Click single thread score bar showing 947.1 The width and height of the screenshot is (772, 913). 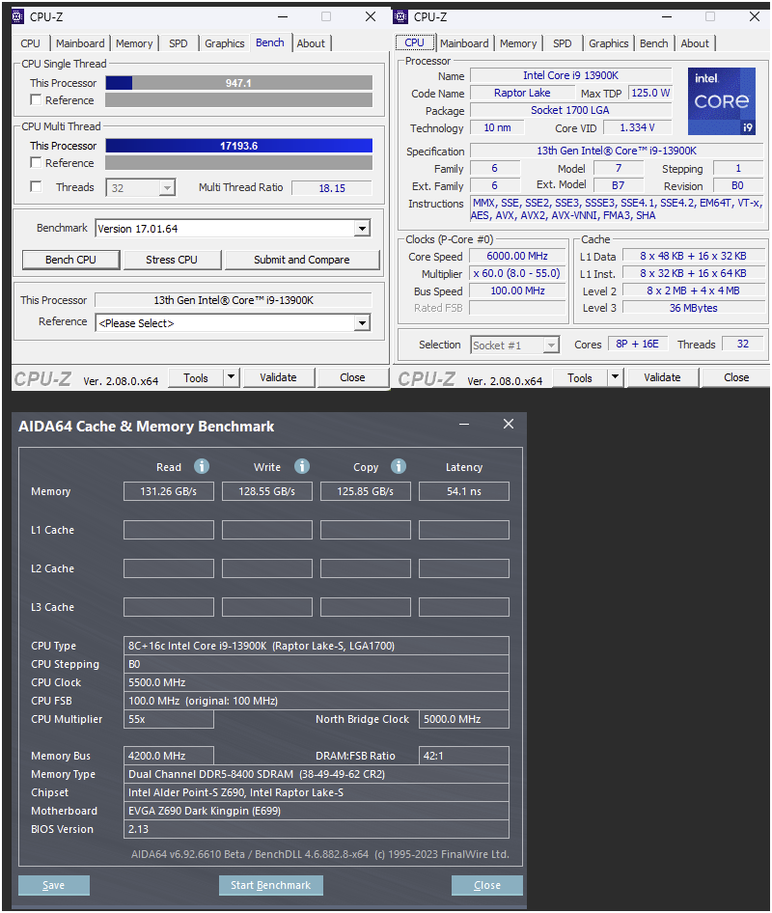coord(238,83)
